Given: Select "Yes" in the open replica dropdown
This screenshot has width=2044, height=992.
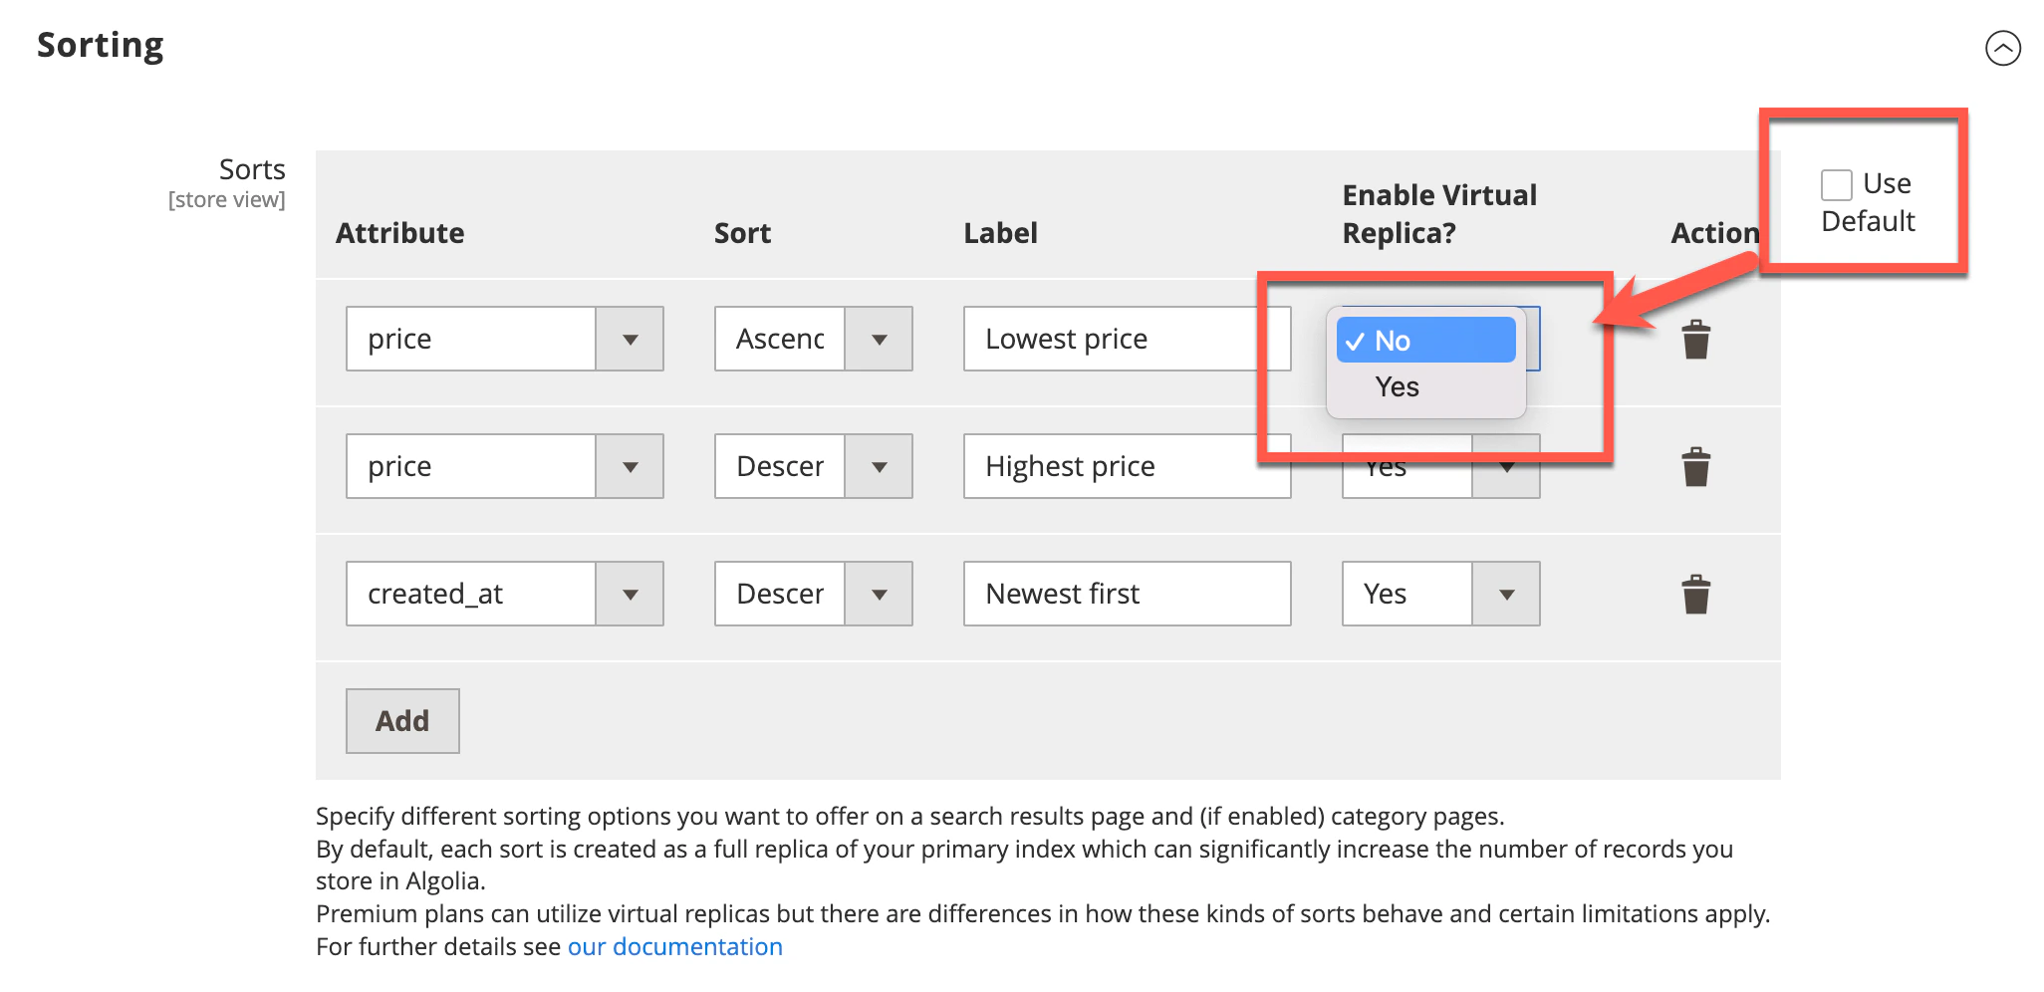Looking at the screenshot, I should [x=1398, y=386].
